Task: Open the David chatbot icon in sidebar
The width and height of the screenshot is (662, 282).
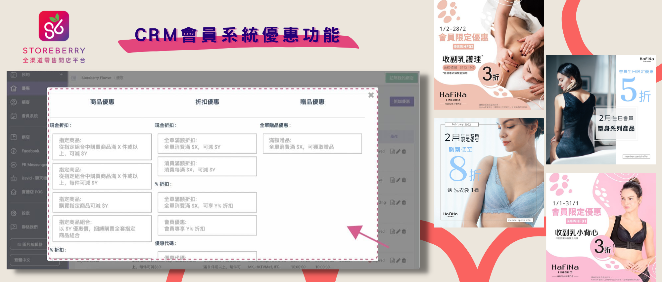Action: (x=14, y=178)
